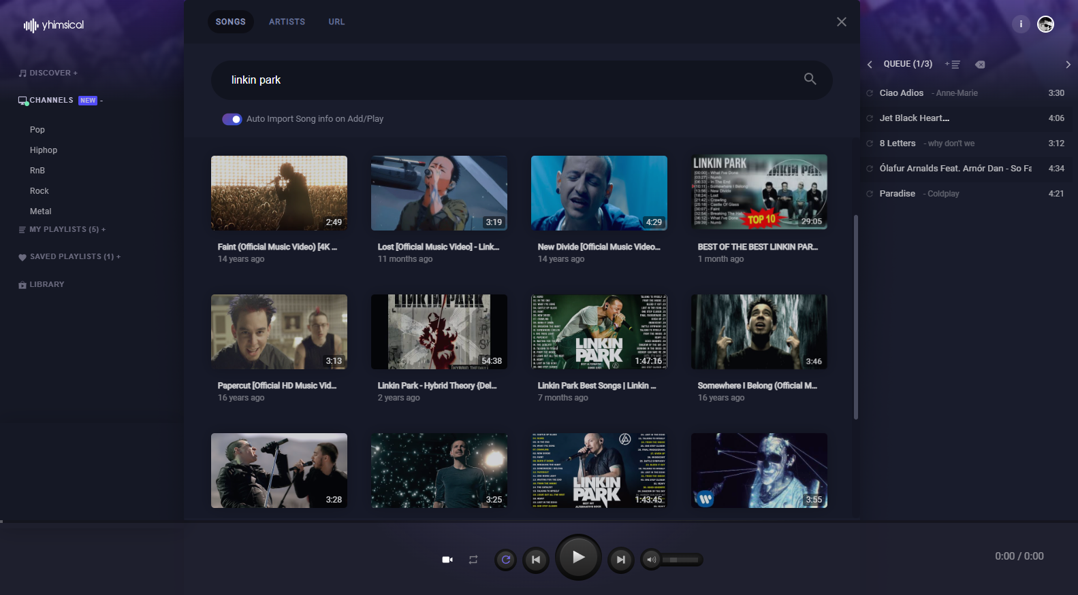Click the QUEUE (1/3) heading

[x=908, y=64]
